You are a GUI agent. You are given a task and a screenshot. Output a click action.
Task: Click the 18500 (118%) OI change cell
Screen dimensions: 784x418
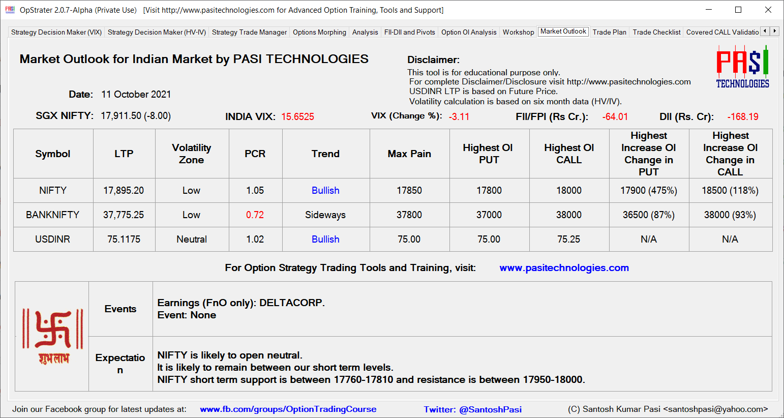tap(730, 190)
